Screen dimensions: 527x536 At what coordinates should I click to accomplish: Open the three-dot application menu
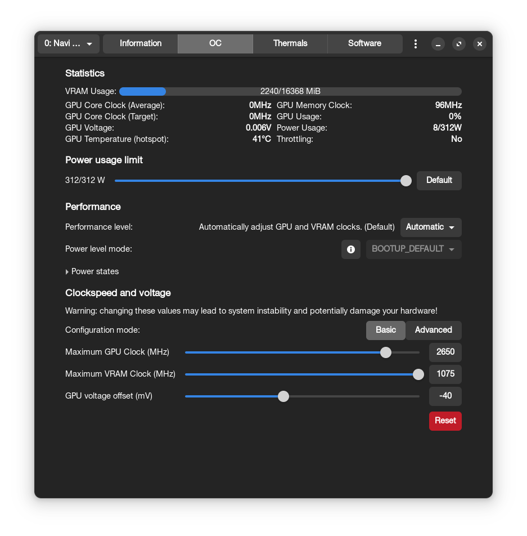[415, 44]
